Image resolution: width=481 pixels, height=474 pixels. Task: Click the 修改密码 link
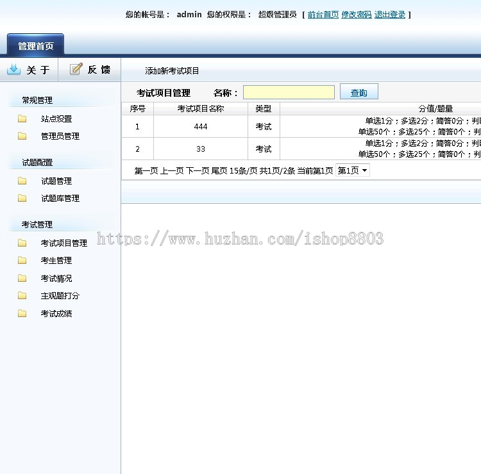pyautogui.click(x=356, y=14)
